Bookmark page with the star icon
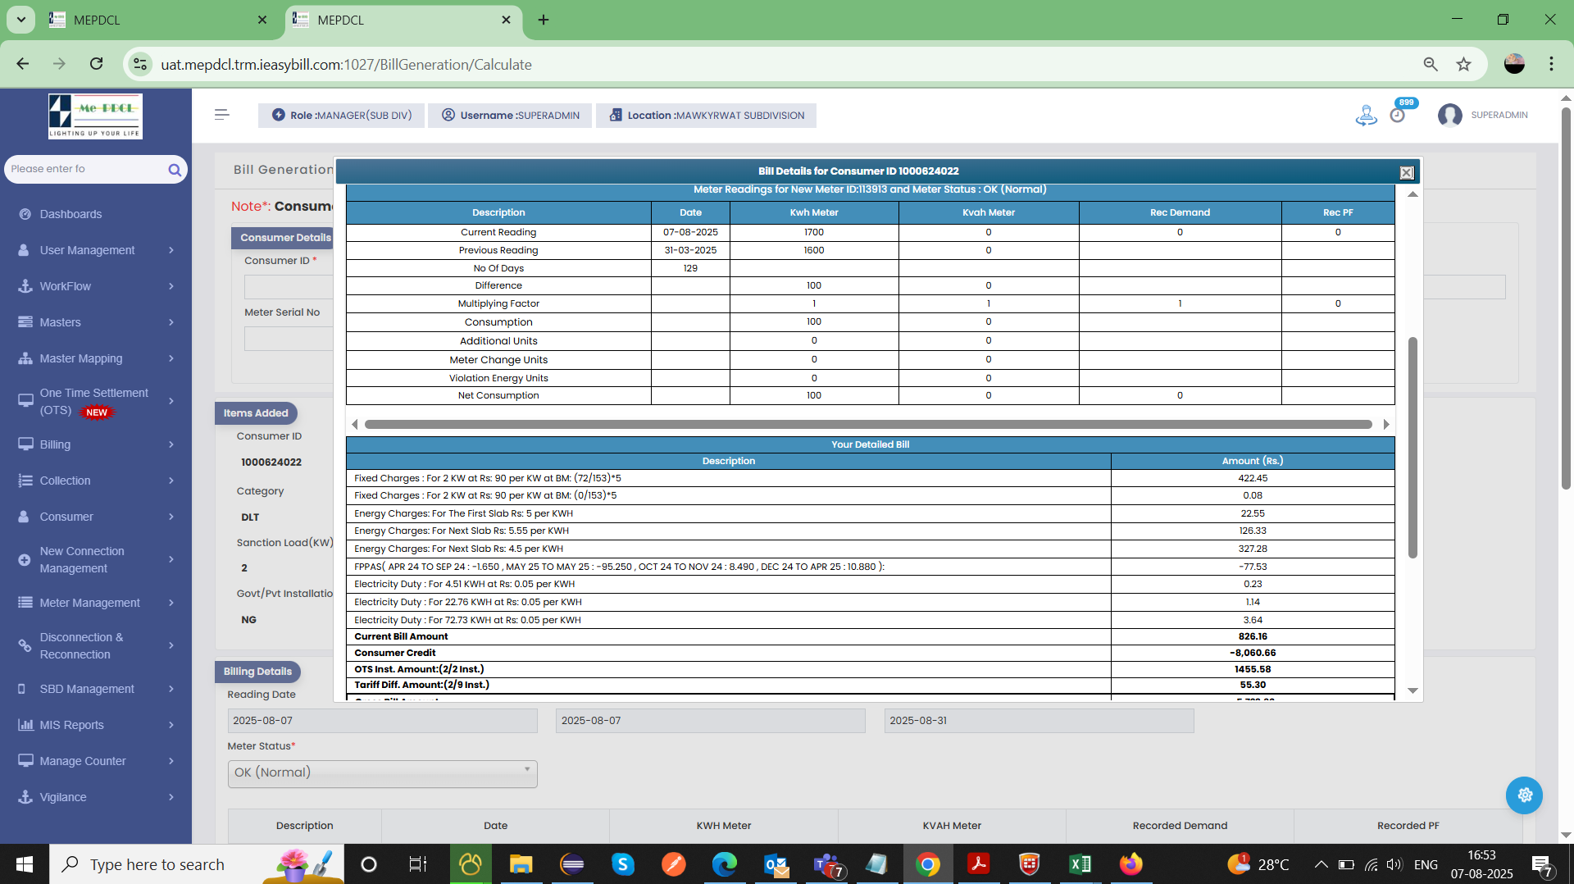The width and height of the screenshot is (1574, 884). pos(1463,64)
